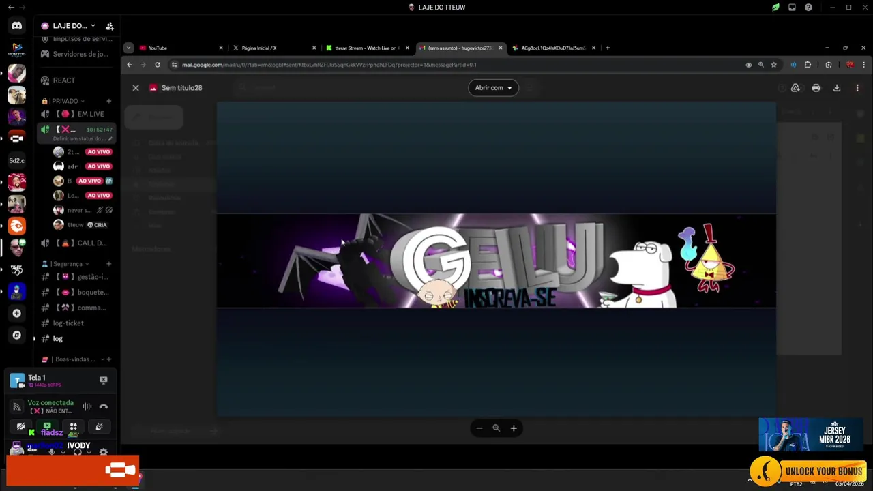Open UDHYOG server icon
873x491 pixels.
16,50
